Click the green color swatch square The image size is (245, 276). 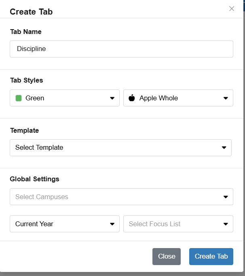point(19,98)
